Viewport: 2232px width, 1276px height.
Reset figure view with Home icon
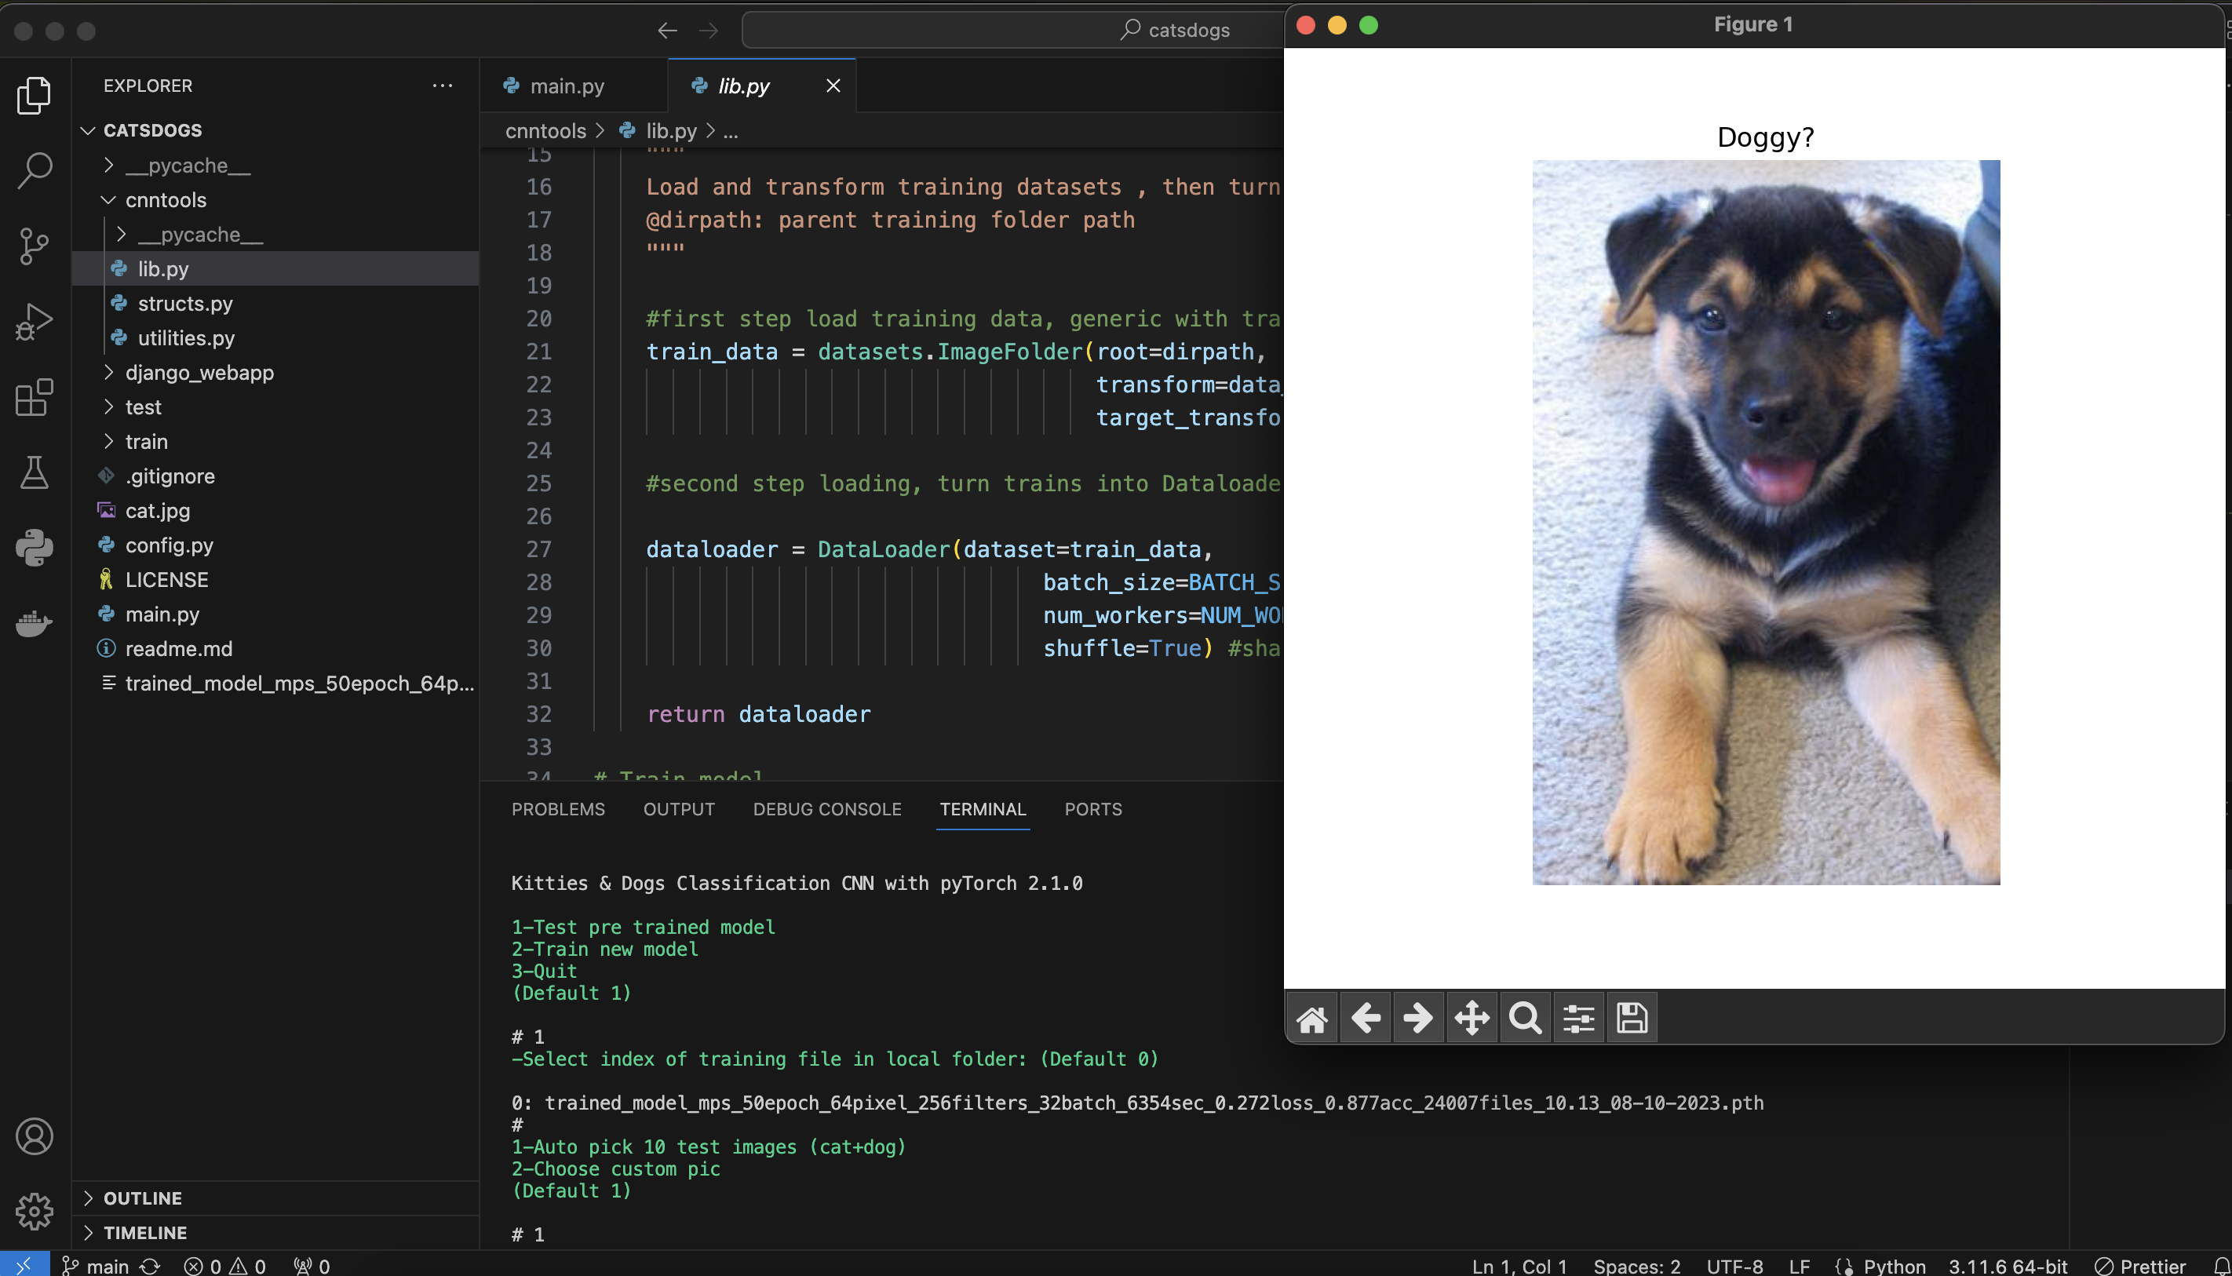tap(1312, 1019)
